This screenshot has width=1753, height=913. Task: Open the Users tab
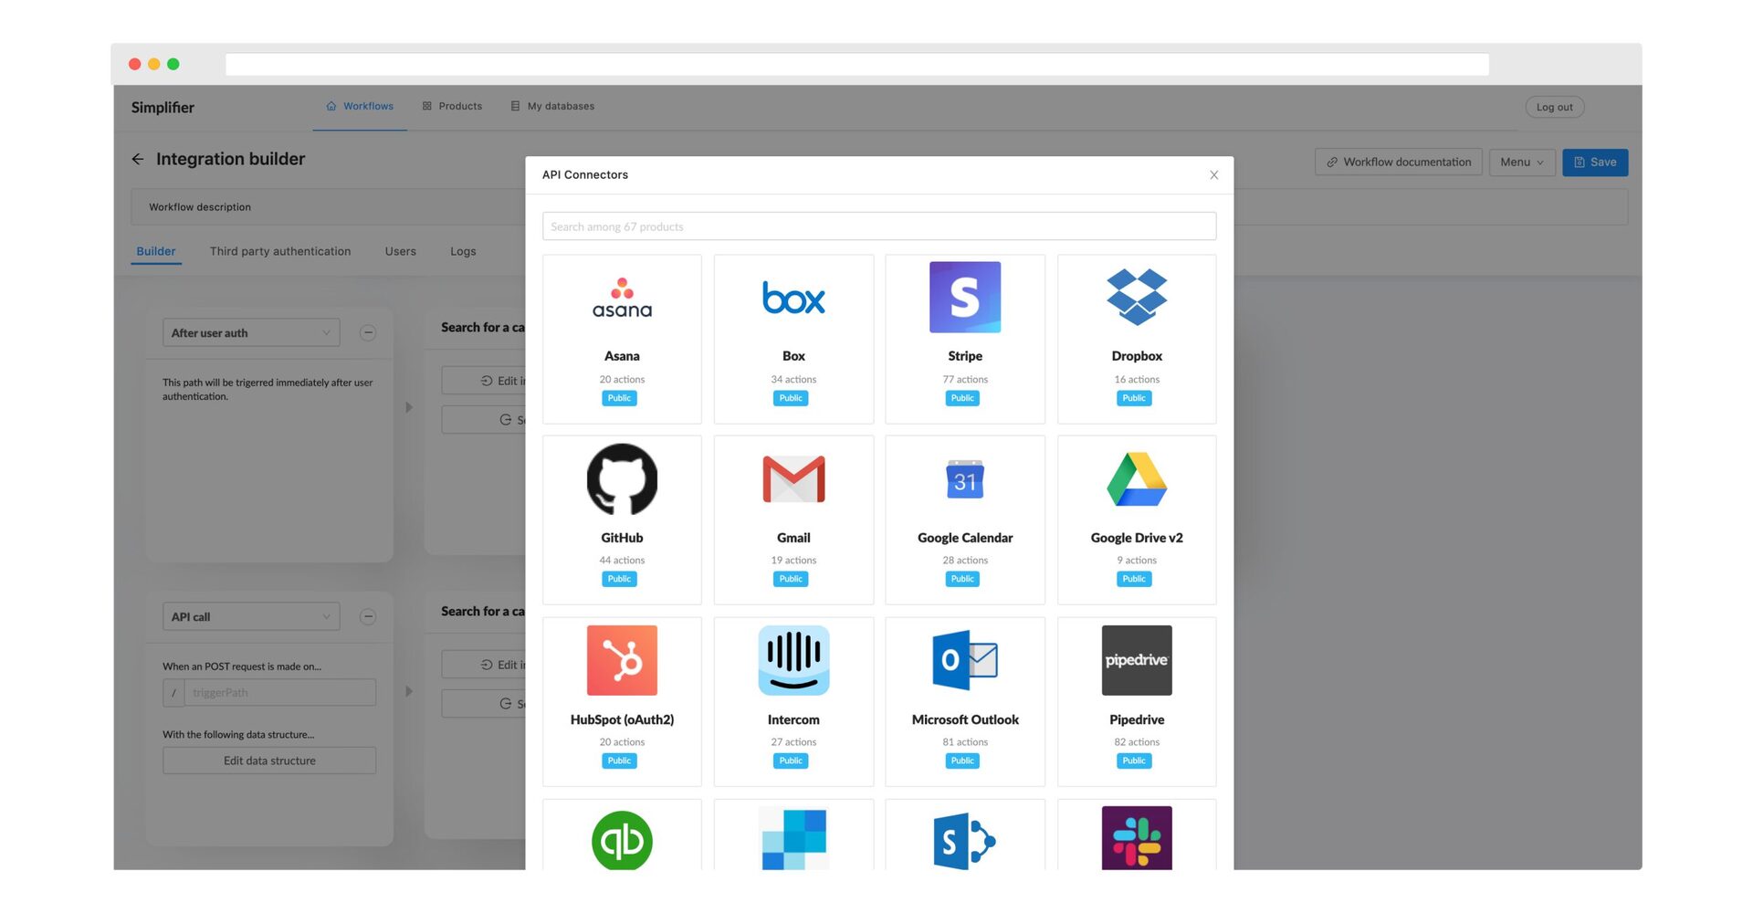pos(401,251)
